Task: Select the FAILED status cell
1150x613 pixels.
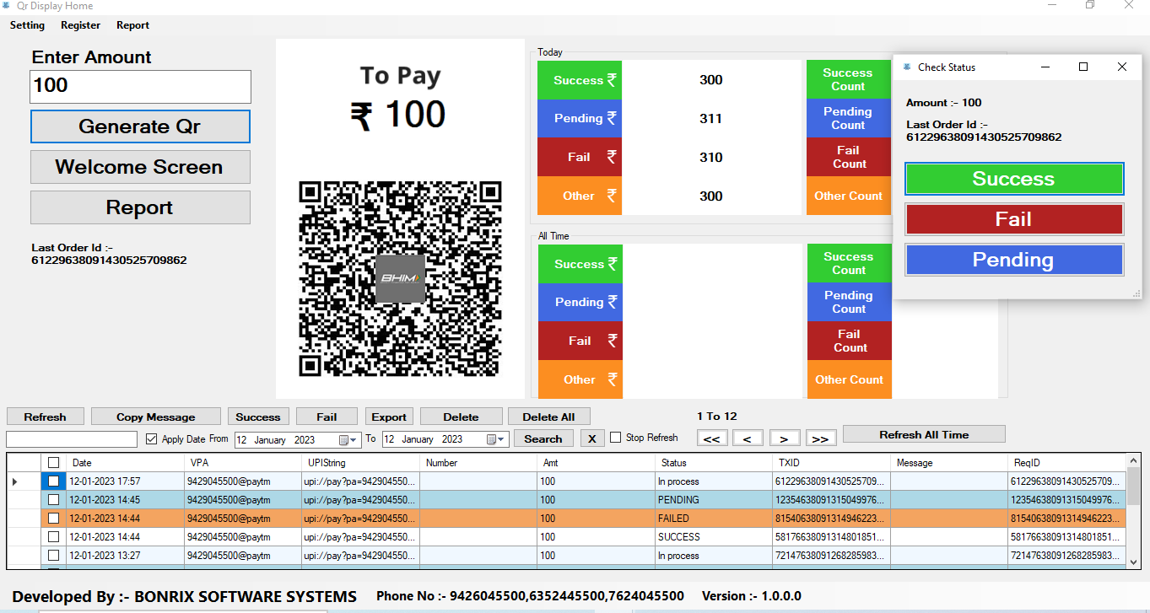Action: pyautogui.click(x=715, y=519)
